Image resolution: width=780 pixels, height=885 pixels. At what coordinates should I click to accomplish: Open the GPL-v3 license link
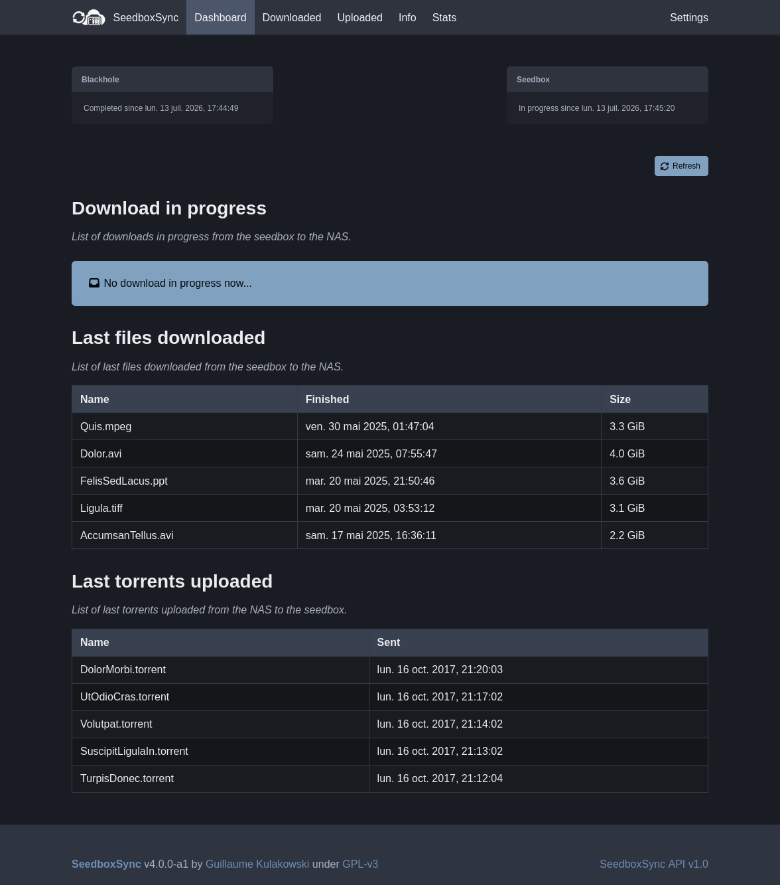coord(360,864)
